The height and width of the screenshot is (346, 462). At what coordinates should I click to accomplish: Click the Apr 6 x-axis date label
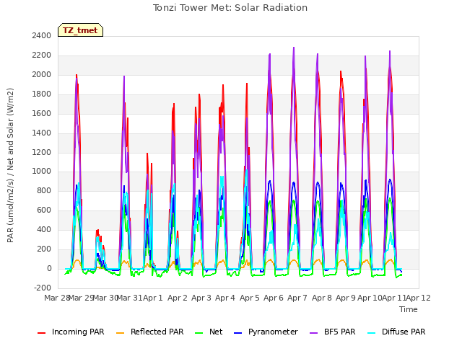(274, 298)
